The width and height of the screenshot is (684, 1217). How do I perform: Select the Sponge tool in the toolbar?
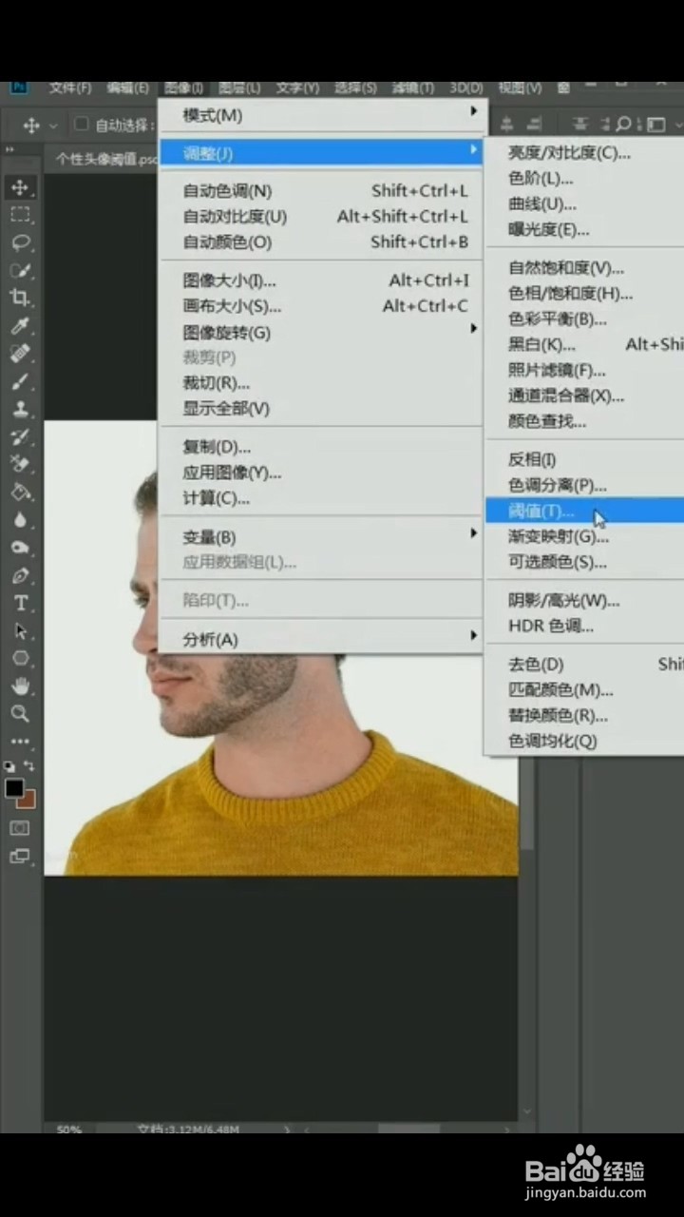click(x=20, y=548)
